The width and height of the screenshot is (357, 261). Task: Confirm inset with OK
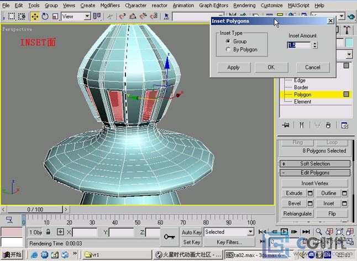pyautogui.click(x=271, y=67)
